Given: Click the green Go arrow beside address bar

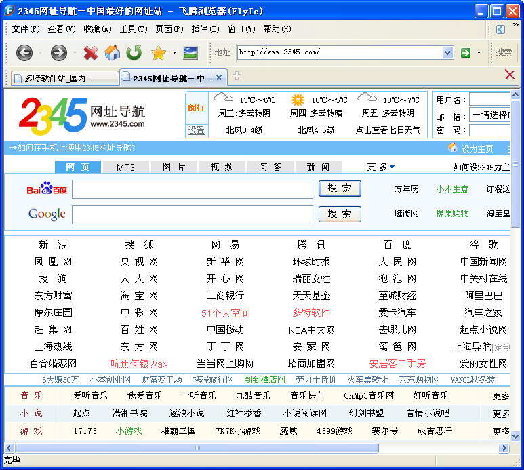Looking at the screenshot, I should [x=466, y=52].
